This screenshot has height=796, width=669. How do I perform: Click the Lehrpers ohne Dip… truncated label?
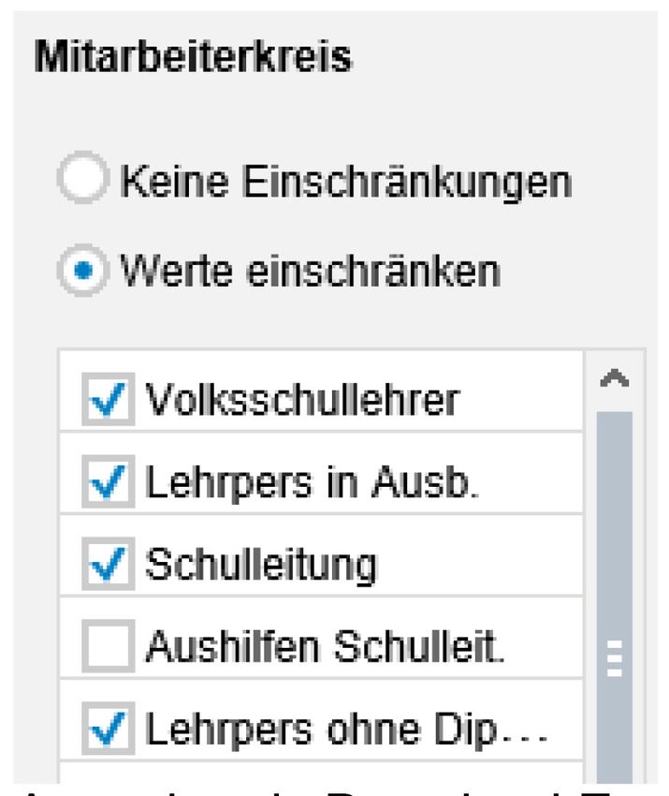pyautogui.click(x=343, y=730)
